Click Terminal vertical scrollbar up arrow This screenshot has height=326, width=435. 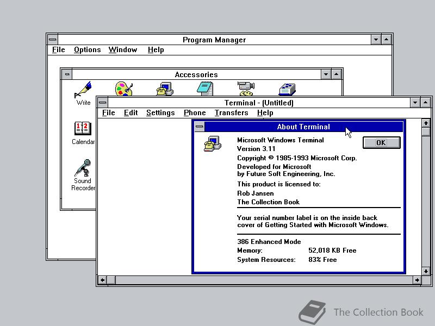(x=426, y=123)
